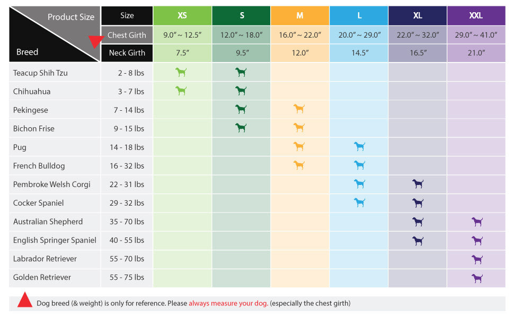Click the XS dog icon for Teacup Shih Tzu
Image resolution: width=514 pixels, height=318 pixels.
coord(181,72)
